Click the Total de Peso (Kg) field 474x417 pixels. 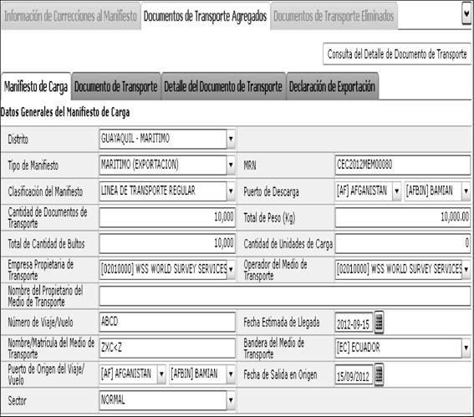[403, 217]
